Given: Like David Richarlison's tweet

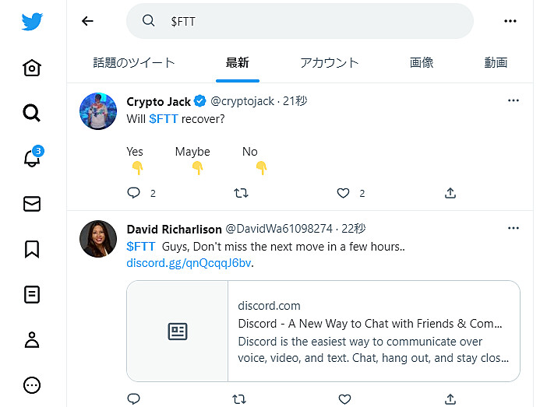Looking at the screenshot, I should 344,399.
